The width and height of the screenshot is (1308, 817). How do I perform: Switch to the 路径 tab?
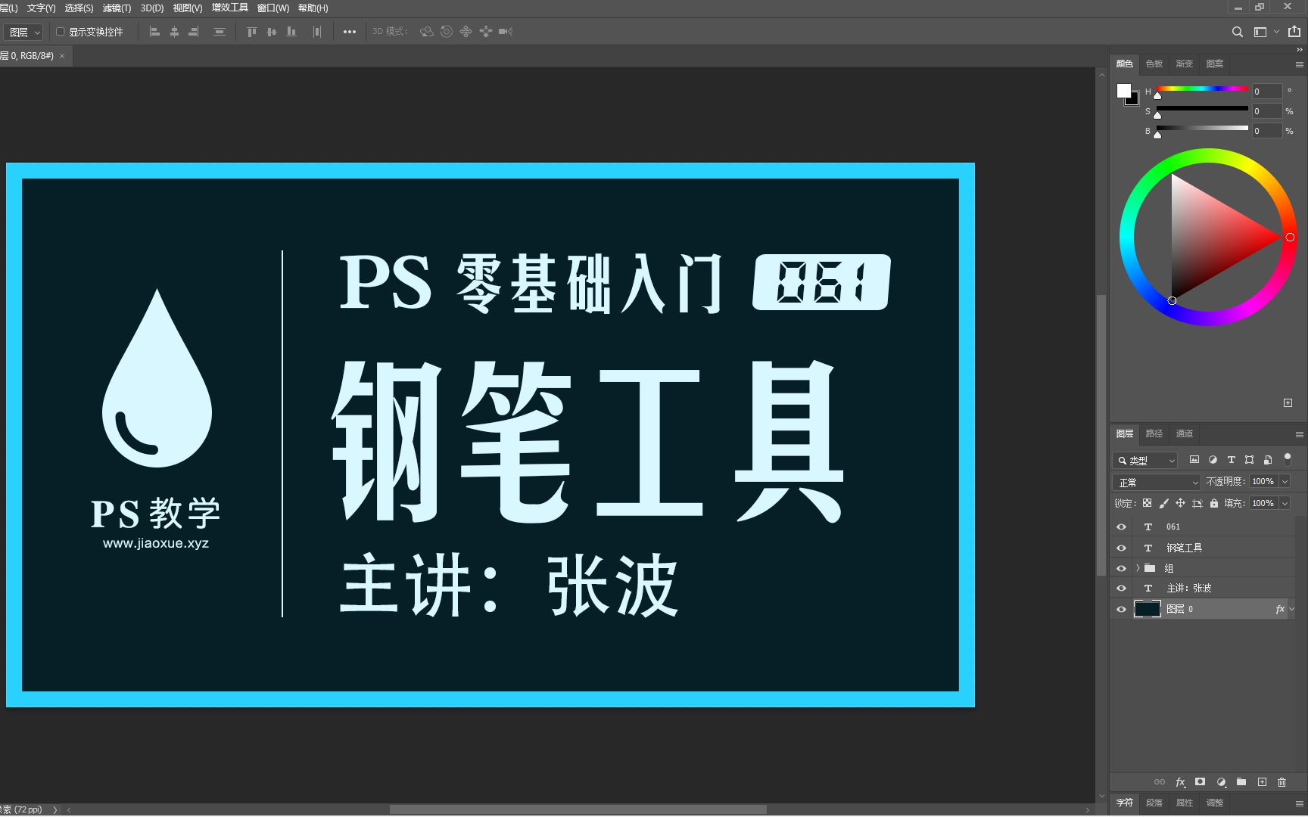(x=1154, y=433)
